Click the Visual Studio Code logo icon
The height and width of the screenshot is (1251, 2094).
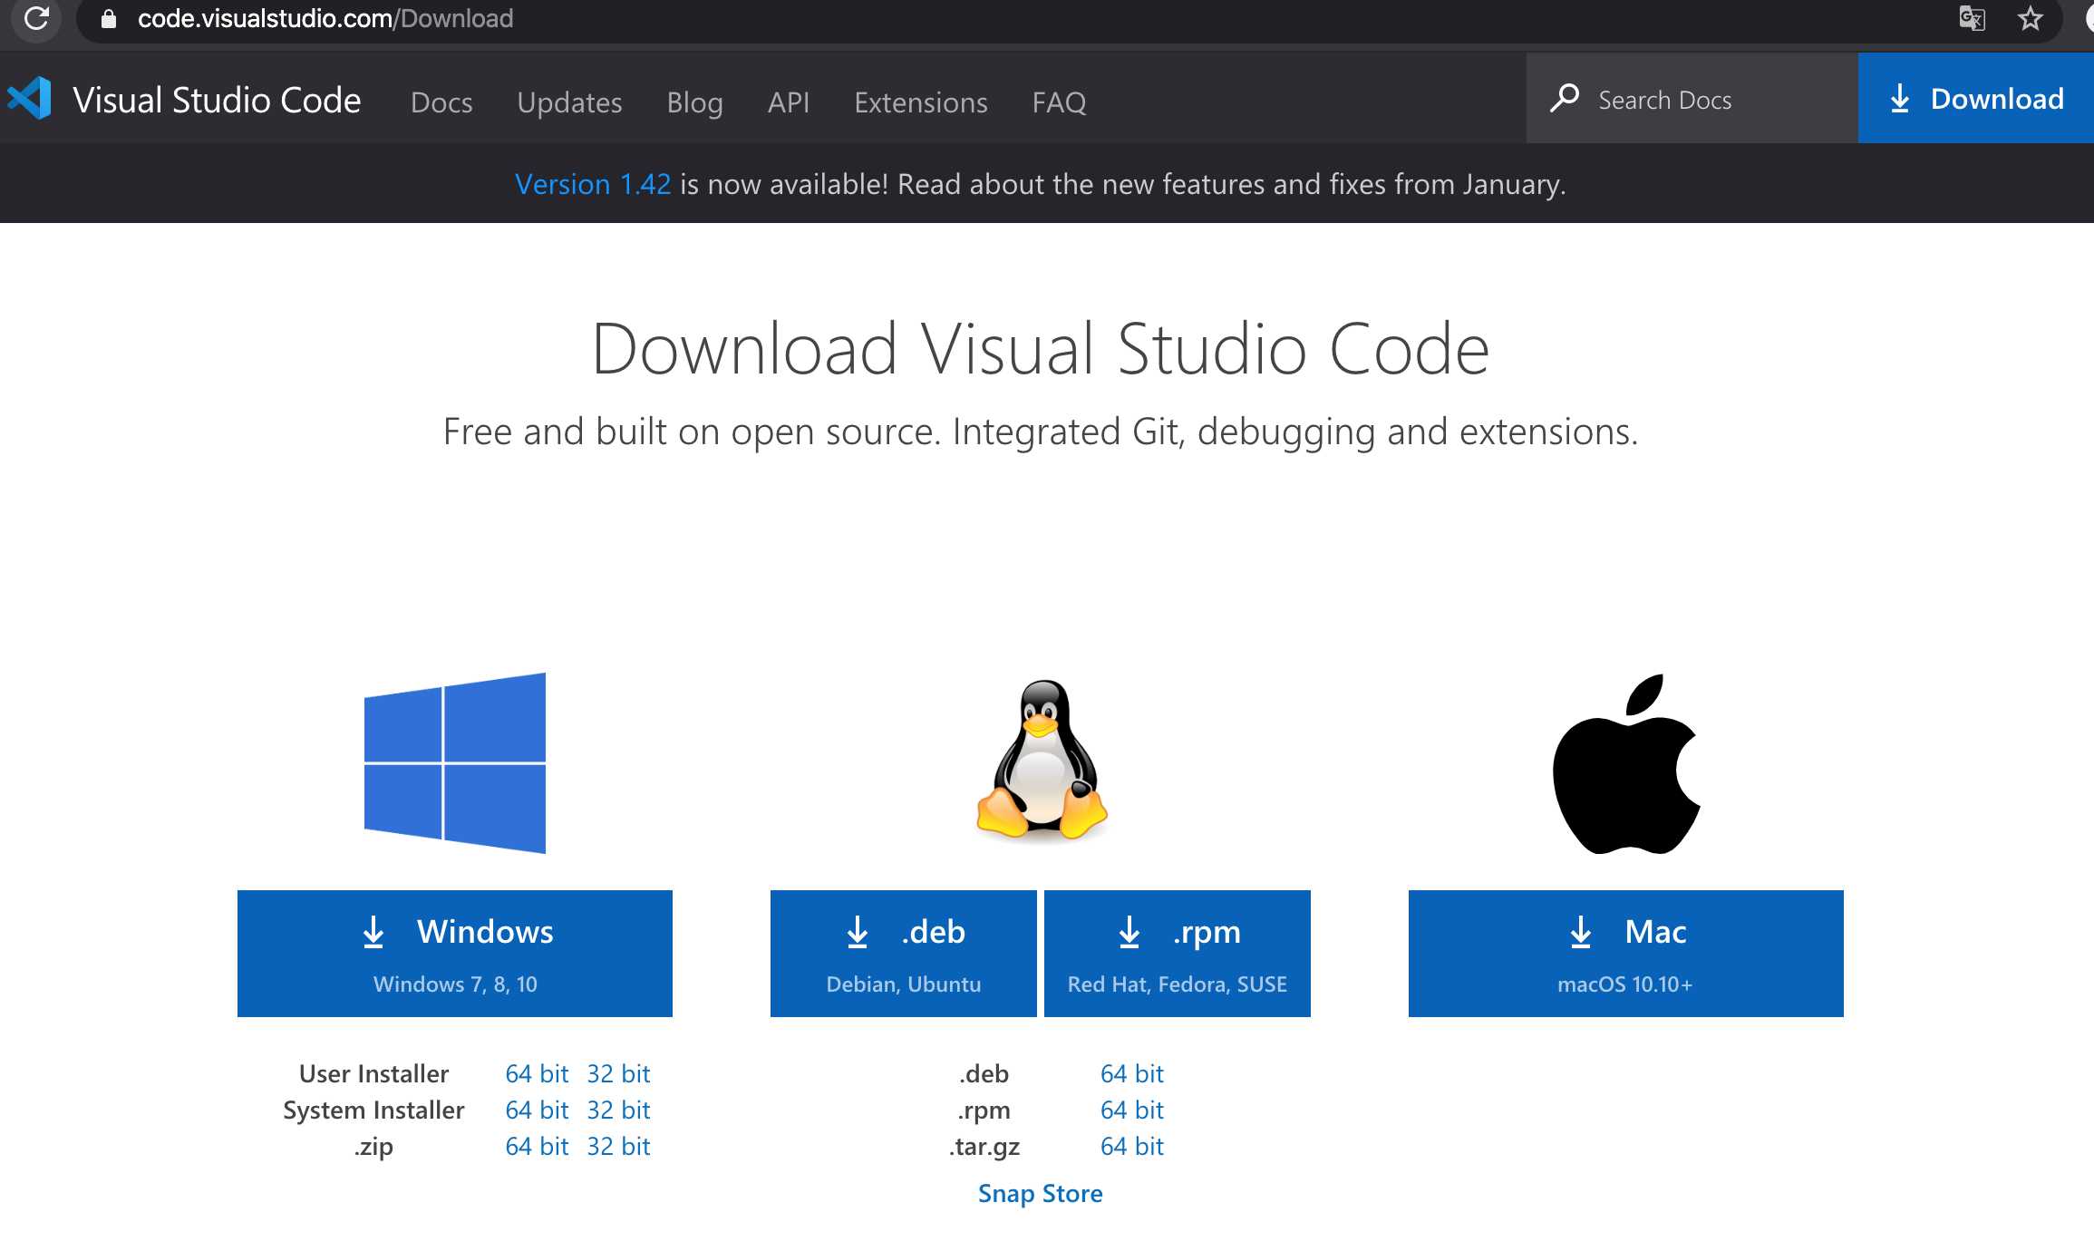pyautogui.click(x=30, y=99)
